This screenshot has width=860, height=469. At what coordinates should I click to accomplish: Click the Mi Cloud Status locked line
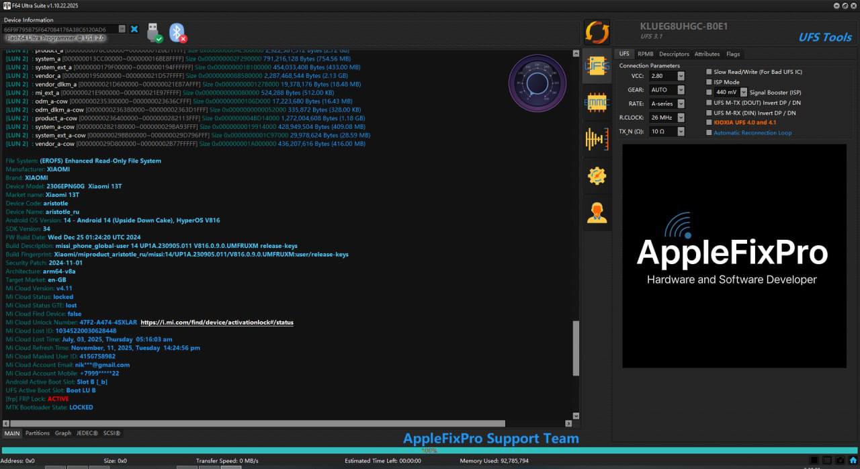39,297
